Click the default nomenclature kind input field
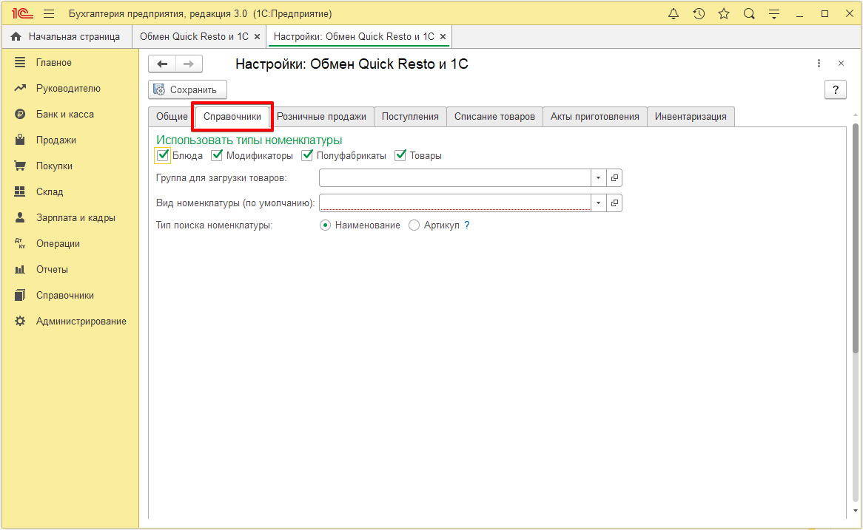Image resolution: width=863 pixels, height=530 pixels. [x=455, y=203]
